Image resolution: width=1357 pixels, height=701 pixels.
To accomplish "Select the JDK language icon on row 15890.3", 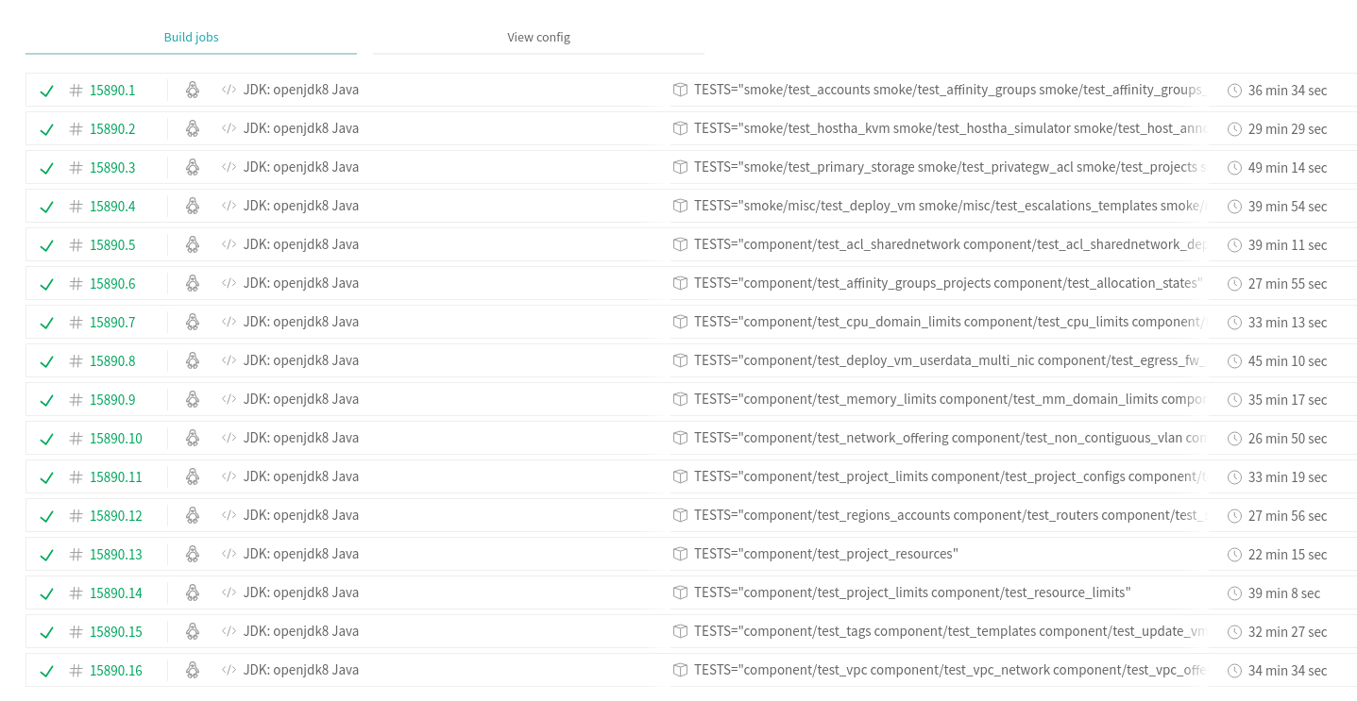I will pos(229,167).
